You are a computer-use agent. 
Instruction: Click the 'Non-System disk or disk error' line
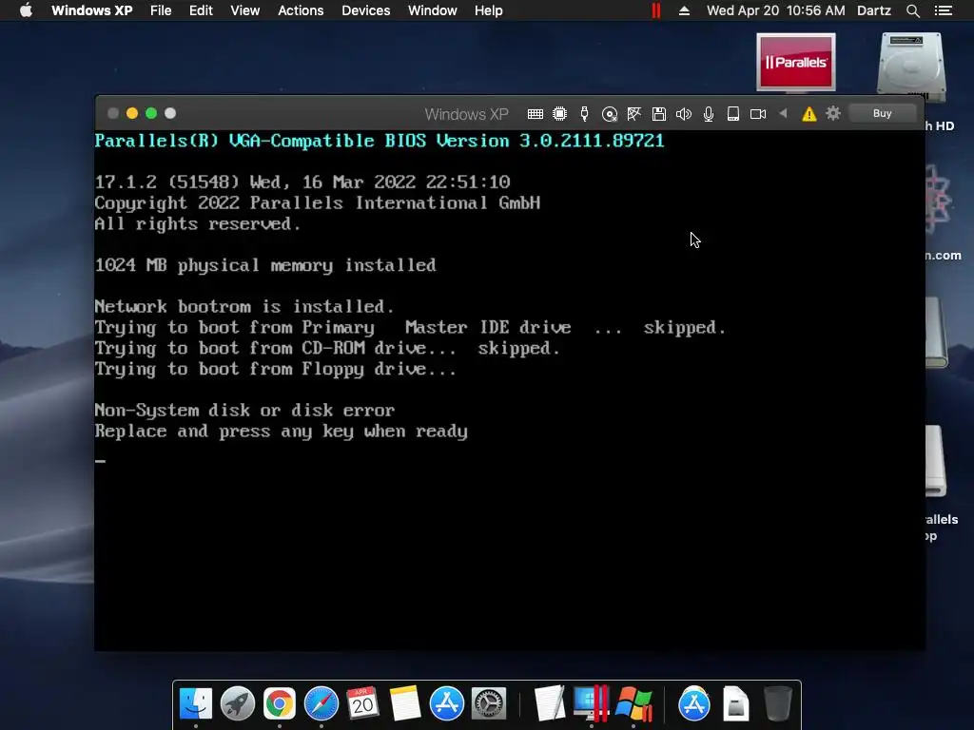tap(244, 411)
